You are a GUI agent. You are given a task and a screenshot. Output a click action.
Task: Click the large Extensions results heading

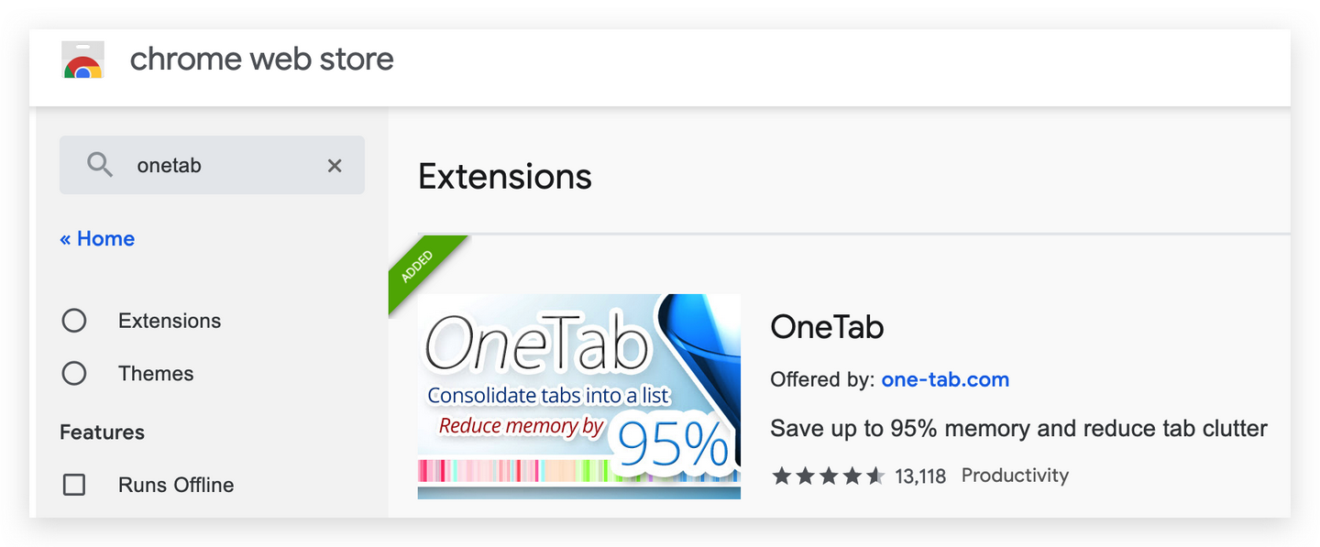pos(505,176)
